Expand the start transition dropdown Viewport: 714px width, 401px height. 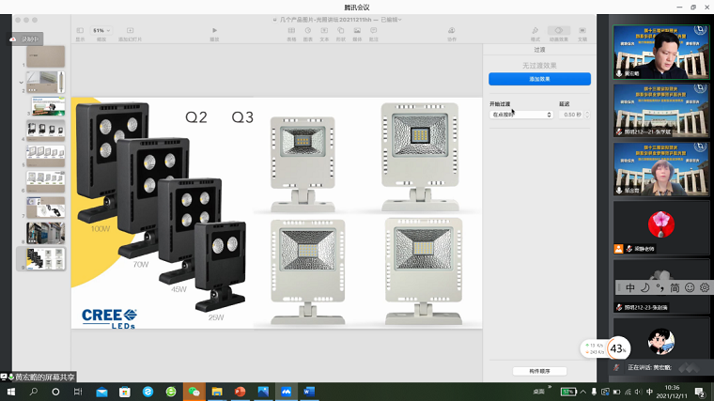[521, 115]
